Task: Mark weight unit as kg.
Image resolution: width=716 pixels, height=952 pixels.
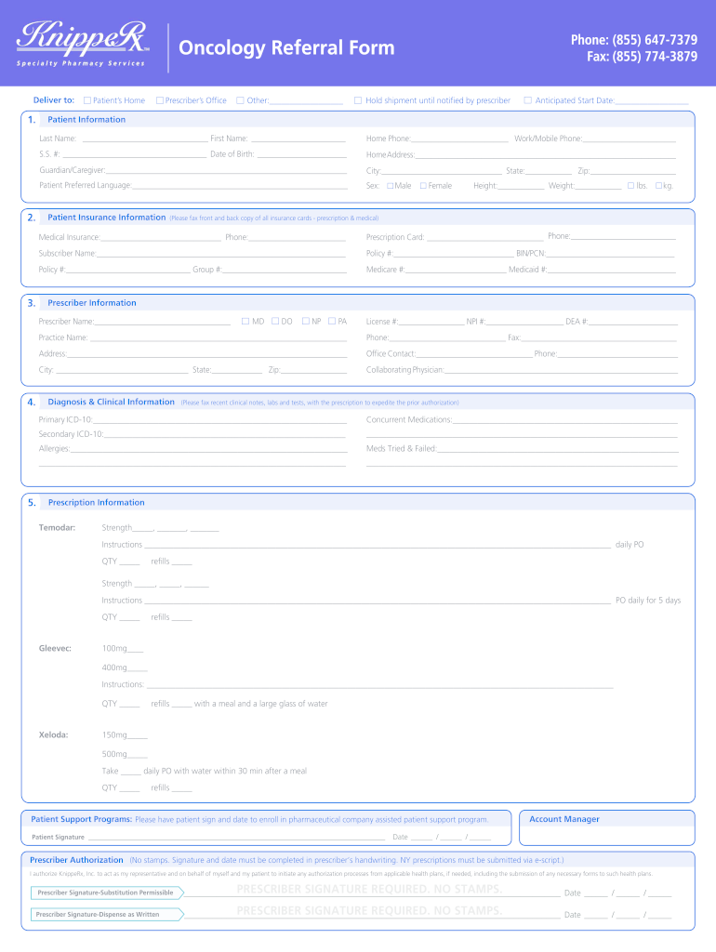Action: tap(658, 186)
